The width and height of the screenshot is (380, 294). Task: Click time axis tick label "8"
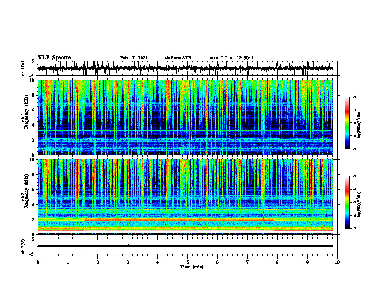[277, 262]
